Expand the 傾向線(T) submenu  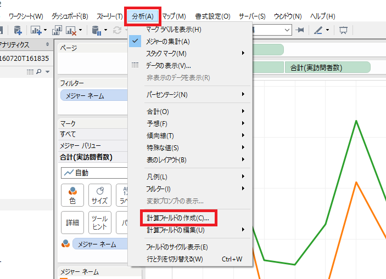[x=190, y=136]
